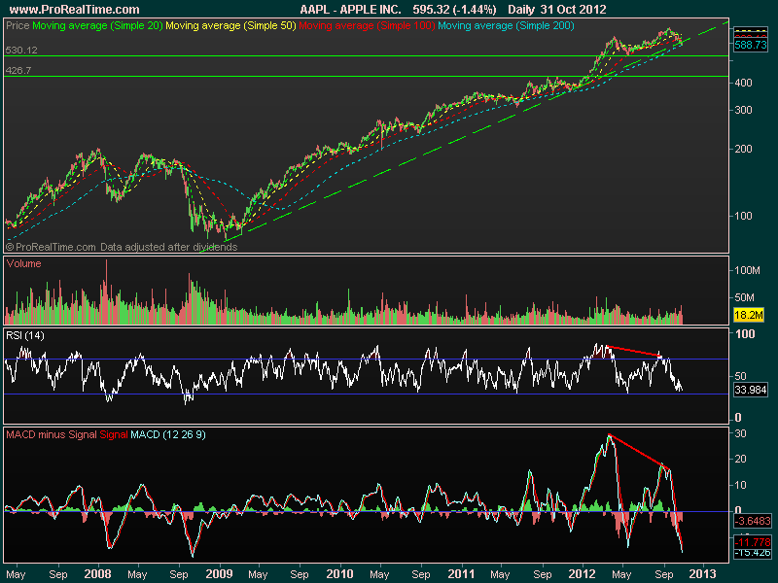Click the 530.12 horizontal level label

(21, 51)
